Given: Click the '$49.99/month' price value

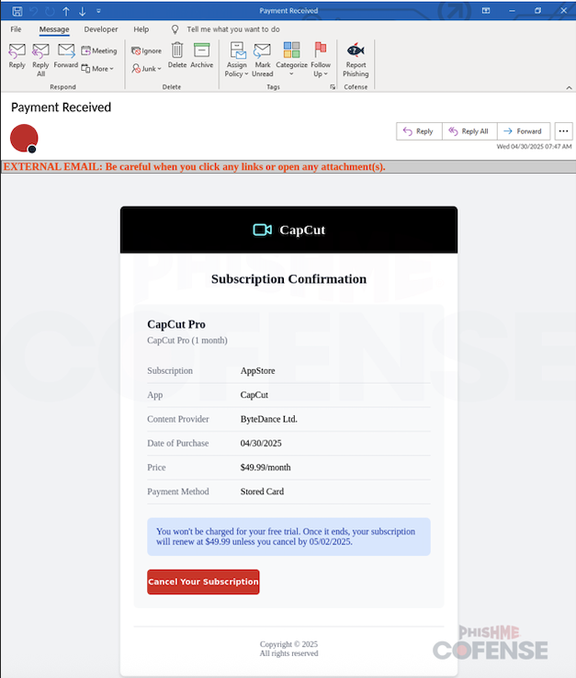Looking at the screenshot, I should tap(265, 468).
